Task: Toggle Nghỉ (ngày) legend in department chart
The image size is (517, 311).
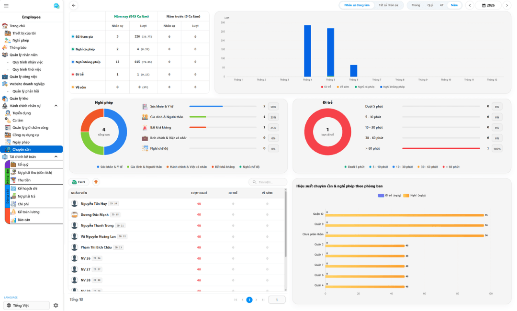Action: point(415,195)
